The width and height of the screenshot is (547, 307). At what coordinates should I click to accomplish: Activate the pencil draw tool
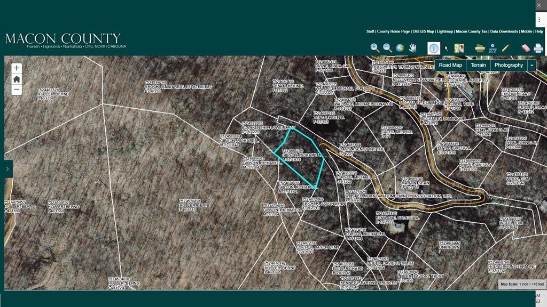(x=505, y=48)
